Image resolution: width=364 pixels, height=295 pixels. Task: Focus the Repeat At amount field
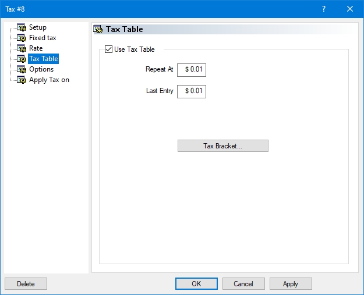(192, 70)
